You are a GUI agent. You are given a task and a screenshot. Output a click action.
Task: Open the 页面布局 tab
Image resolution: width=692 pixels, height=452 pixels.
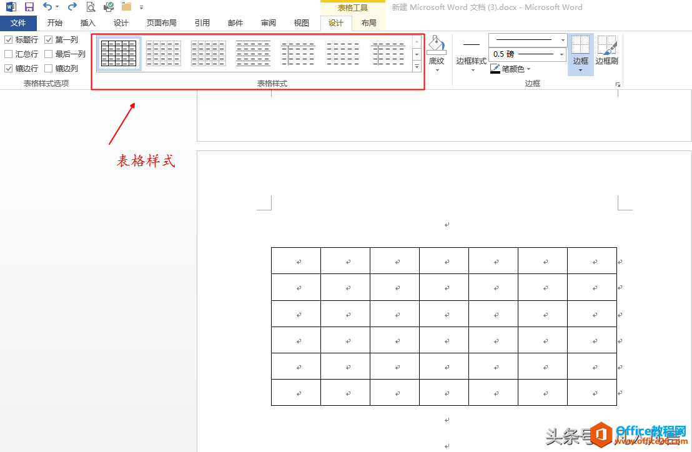(x=162, y=23)
